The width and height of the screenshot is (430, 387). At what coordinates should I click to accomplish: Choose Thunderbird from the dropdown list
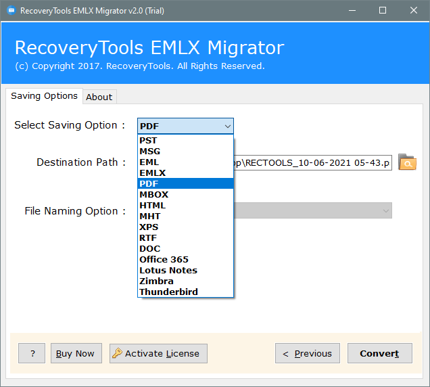tap(185, 292)
